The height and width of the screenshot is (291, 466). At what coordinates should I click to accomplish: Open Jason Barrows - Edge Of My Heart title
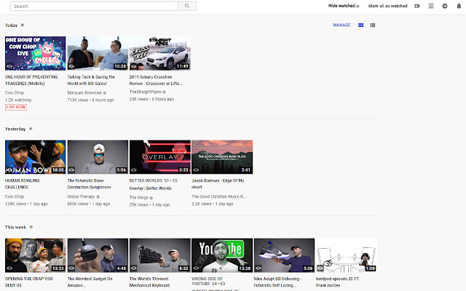click(218, 184)
